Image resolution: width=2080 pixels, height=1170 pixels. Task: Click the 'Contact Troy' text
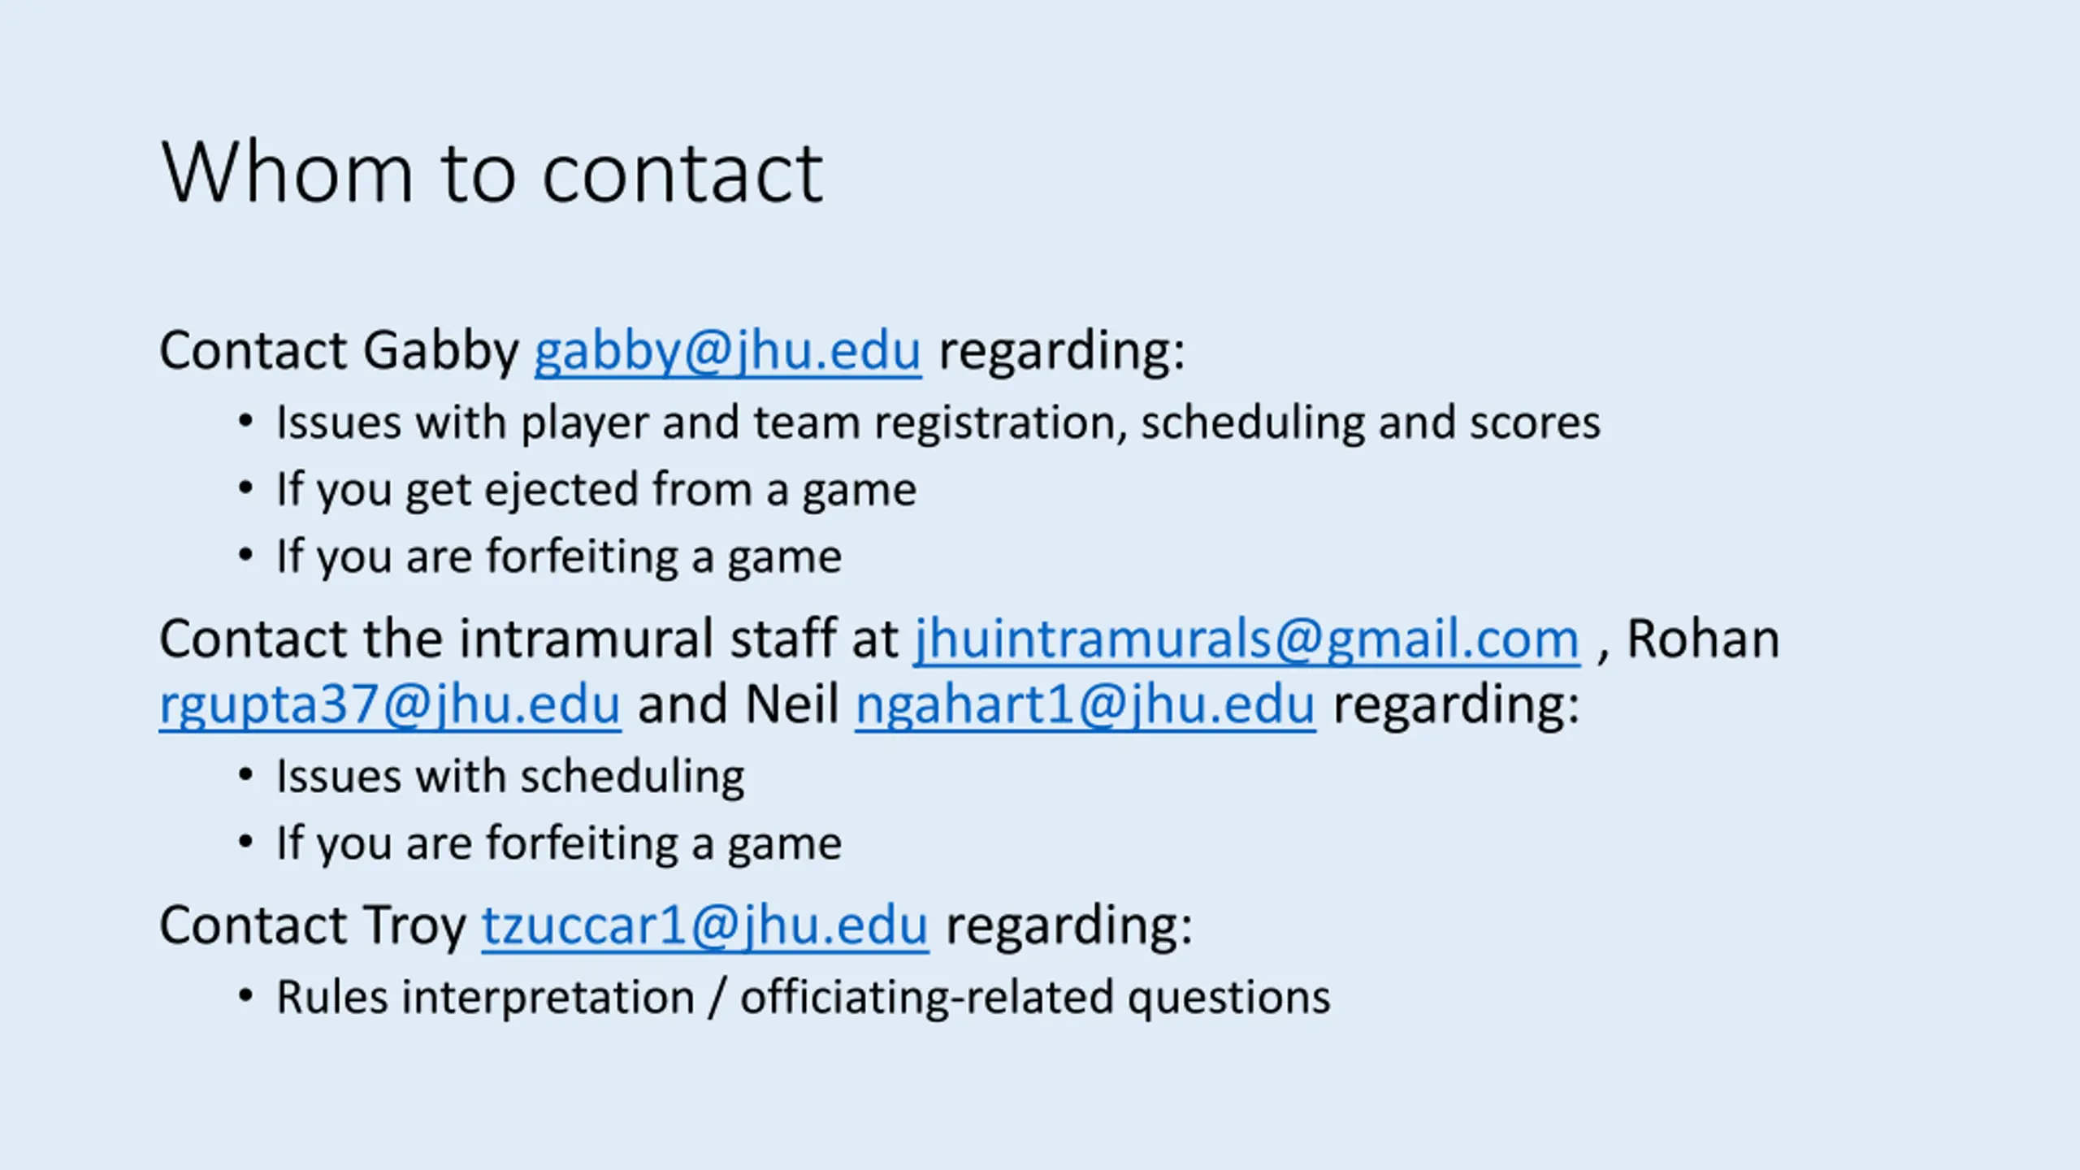point(312,925)
